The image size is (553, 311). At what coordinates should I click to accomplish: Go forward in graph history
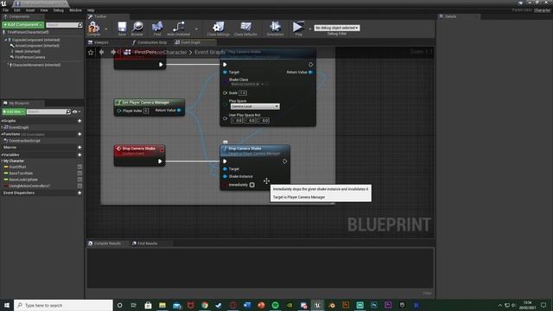(x=113, y=52)
